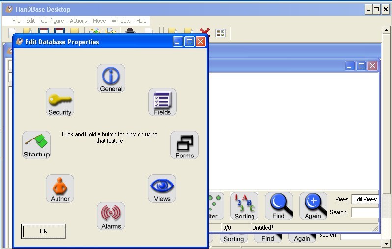The height and width of the screenshot is (249, 392).
Task: Open the Fields checklist icon
Action: (x=163, y=102)
